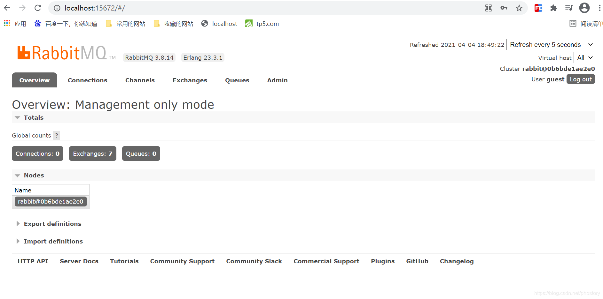Image resolution: width=603 pixels, height=299 pixels.
Task: Switch to the Exchanges tab
Action: click(190, 80)
